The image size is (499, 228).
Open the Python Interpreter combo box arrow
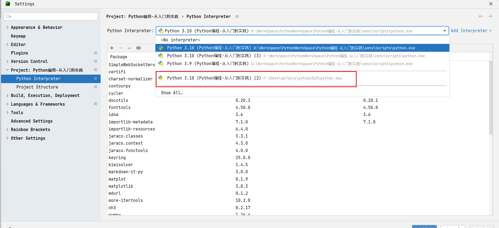point(445,31)
